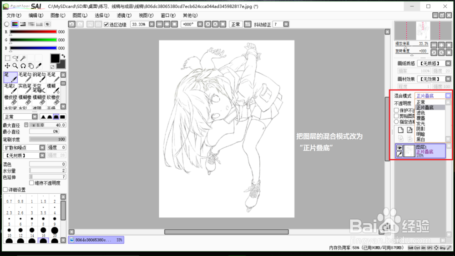Enable 维持不透明度 checkbox

(x=32, y=183)
